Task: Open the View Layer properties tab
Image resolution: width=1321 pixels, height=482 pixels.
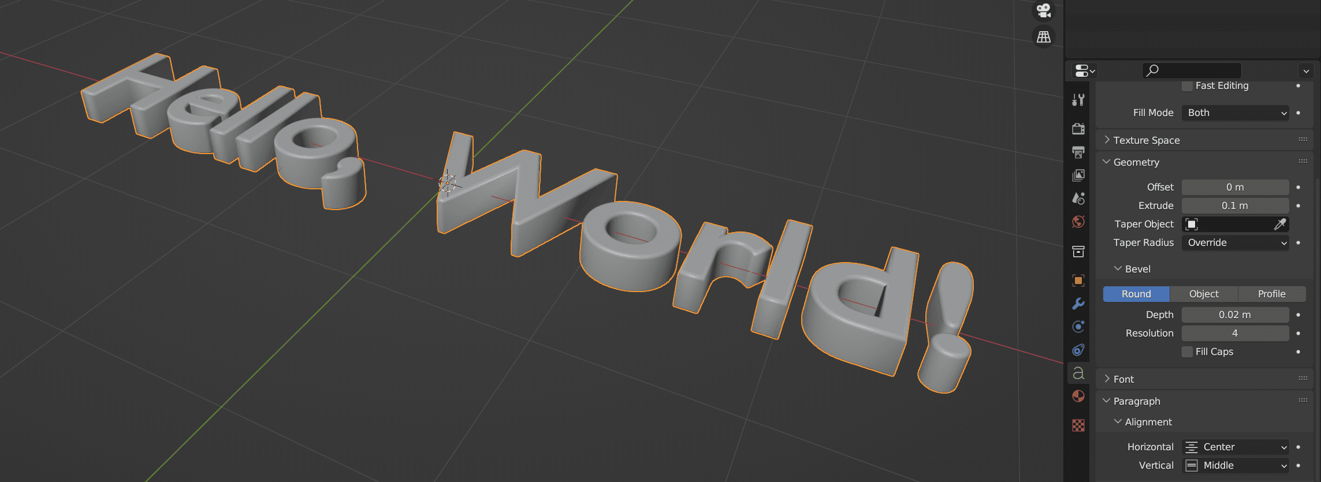Action: [x=1078, y=175]
